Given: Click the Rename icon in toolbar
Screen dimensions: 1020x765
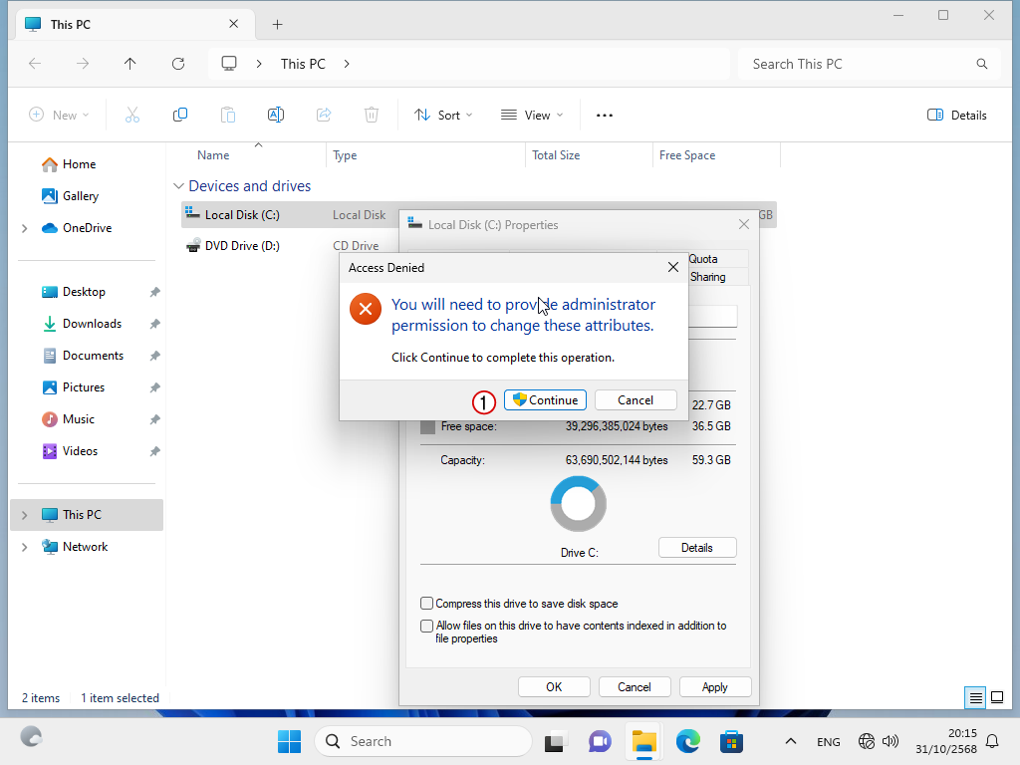Looking at the screenshot, I should tap(276, 115).
